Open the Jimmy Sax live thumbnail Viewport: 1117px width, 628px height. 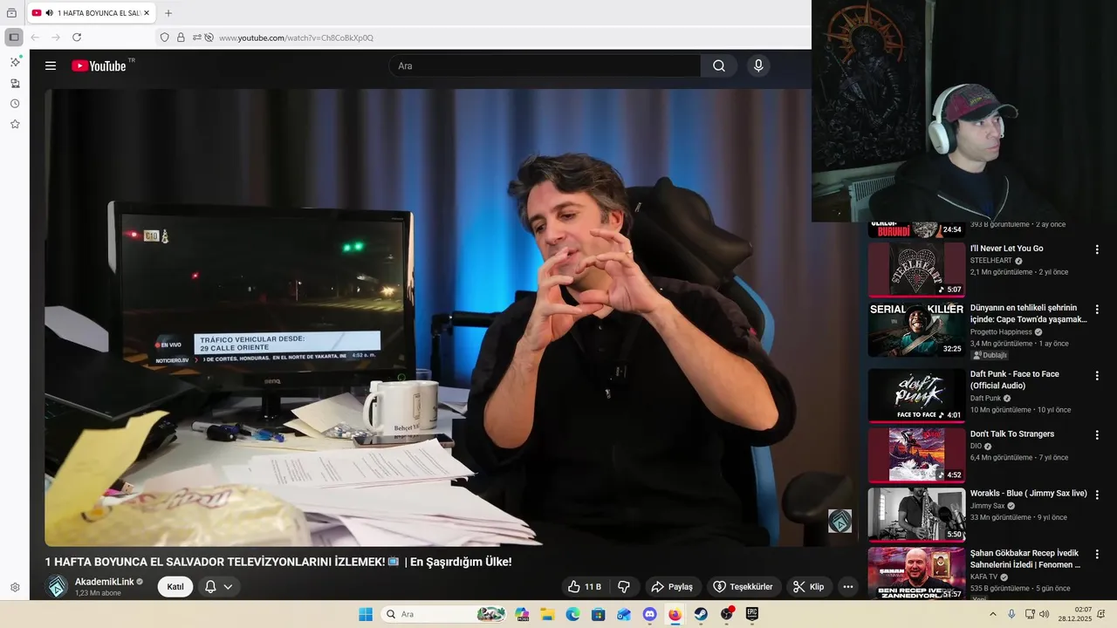click(x=916, y=514)
